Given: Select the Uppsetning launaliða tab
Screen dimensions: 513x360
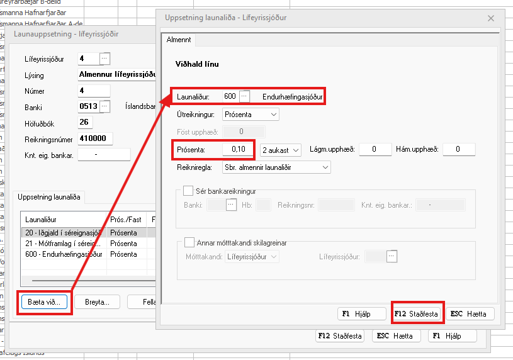Looking at the screenshot, I should [50, 198].
